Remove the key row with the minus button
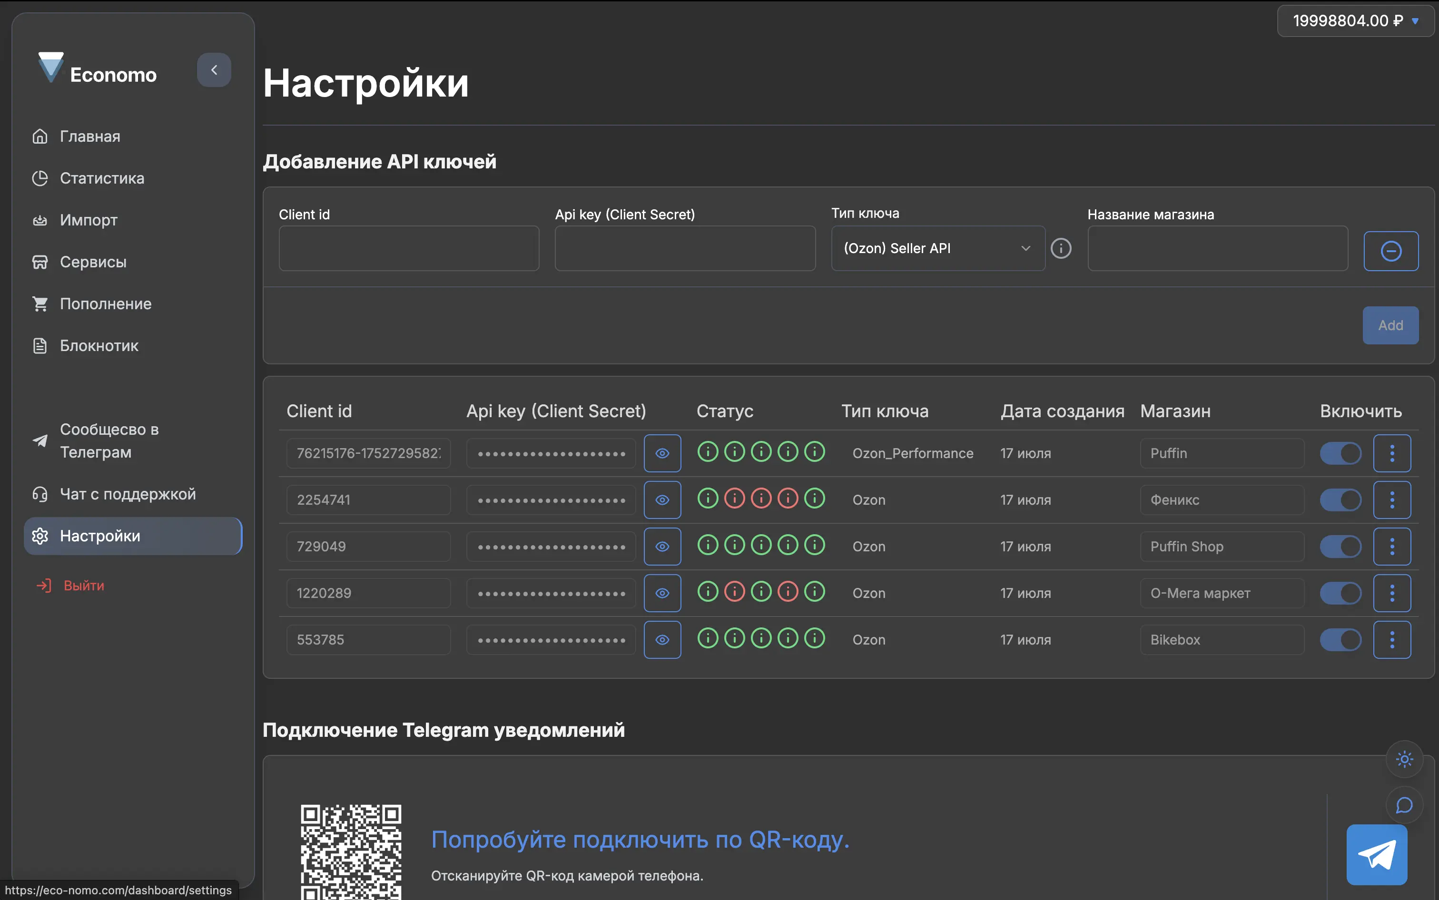The image size is (1439, 900). pyautogui.click(x=1391, y=251)
